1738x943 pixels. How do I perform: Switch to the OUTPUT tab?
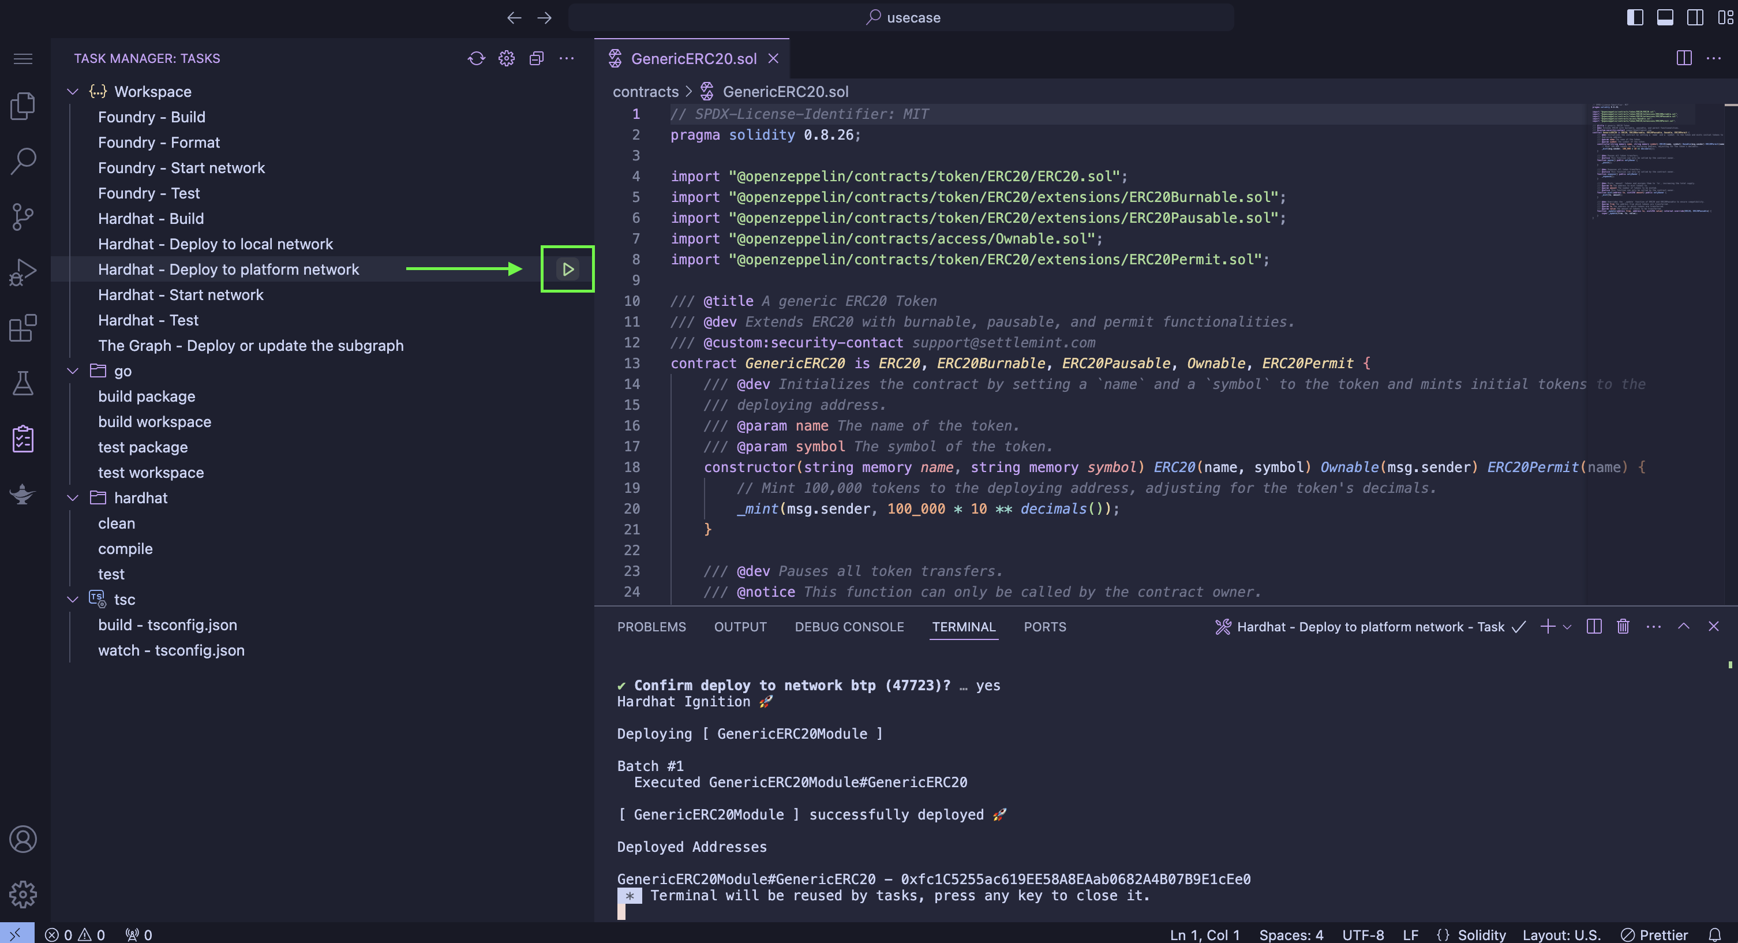[740, 626]
